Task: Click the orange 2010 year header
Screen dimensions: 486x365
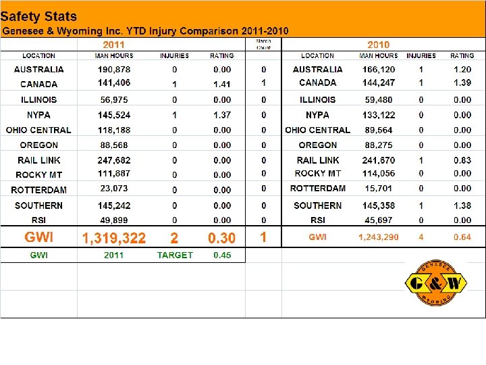Action: coord(379,45)
